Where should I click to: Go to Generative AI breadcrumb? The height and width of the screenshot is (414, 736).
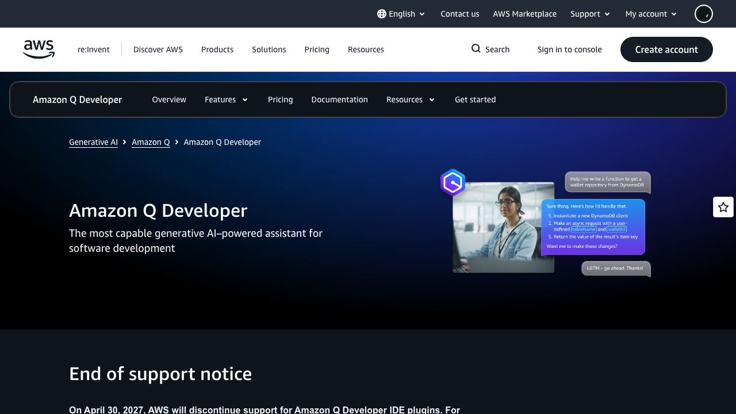[x=93, y=142]
